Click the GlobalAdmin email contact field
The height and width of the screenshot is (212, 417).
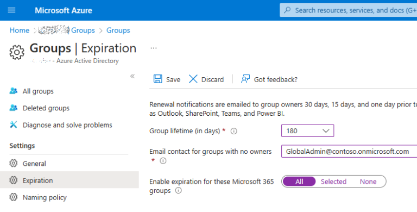click(349, 151)
